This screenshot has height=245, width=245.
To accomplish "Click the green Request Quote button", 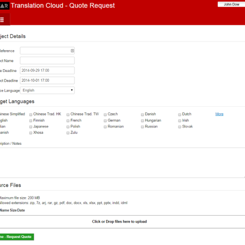I will [17, 237].
